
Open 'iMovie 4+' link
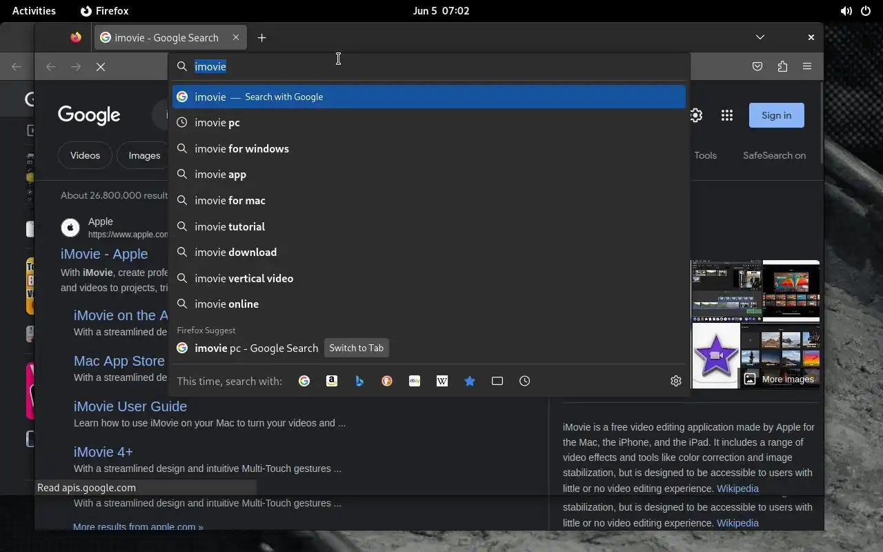point(103,452)
